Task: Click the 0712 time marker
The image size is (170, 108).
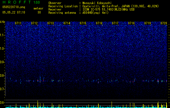Action: tap(34, 23)
